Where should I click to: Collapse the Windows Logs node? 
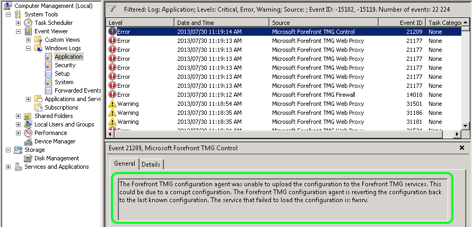[28, 48]
